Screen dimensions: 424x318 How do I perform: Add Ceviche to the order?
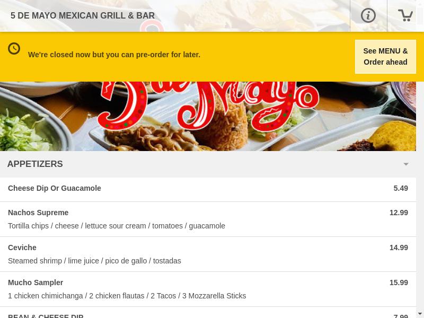pos(22,248)
